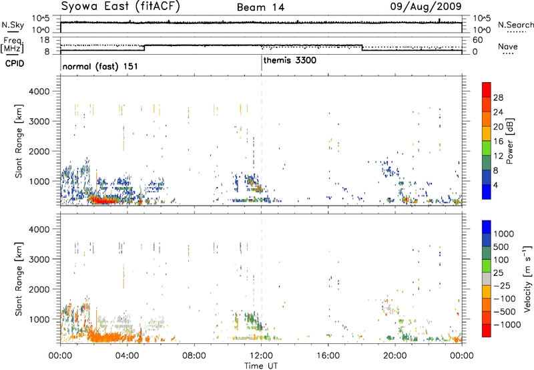Viewport: 534px width, 370px height.
Task: Select the 20:00 time tick label
Action: click(395, 356)
